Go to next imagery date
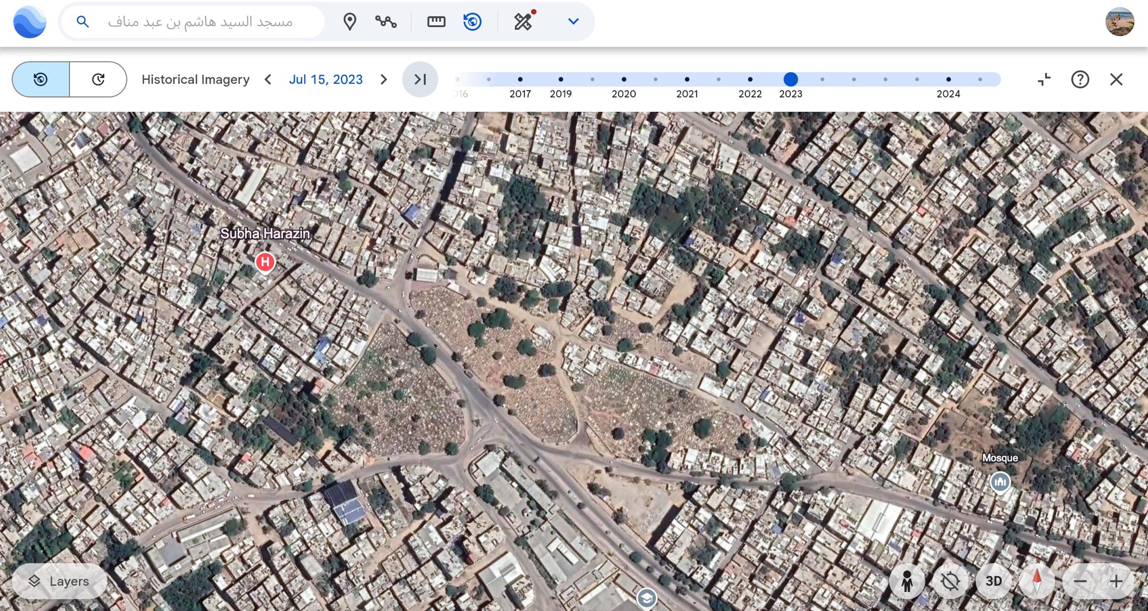The image size is (1148, 611). click(x=384, y=79)
